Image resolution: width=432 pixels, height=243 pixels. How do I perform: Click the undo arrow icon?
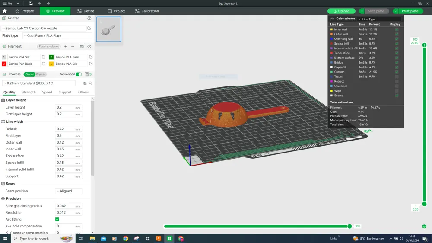point(40,3)
